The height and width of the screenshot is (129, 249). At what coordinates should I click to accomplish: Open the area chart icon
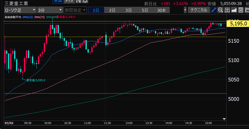[x=234, y=10]
